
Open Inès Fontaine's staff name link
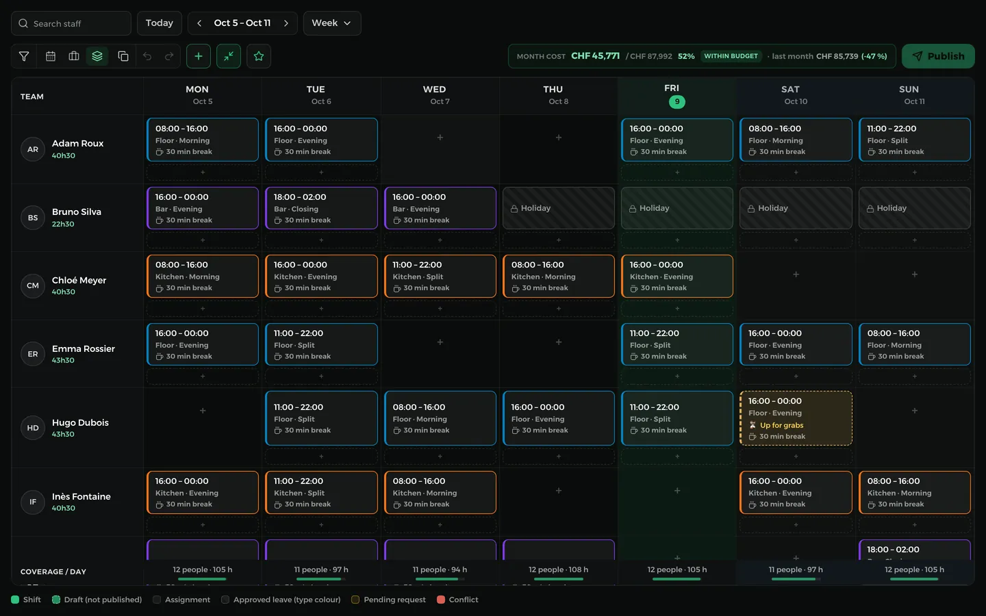click(81, 496)
